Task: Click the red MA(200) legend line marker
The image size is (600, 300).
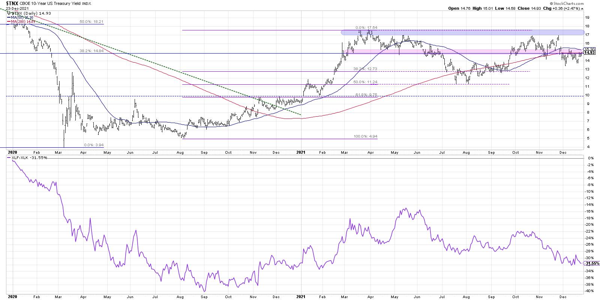Action: pos(9,22)
